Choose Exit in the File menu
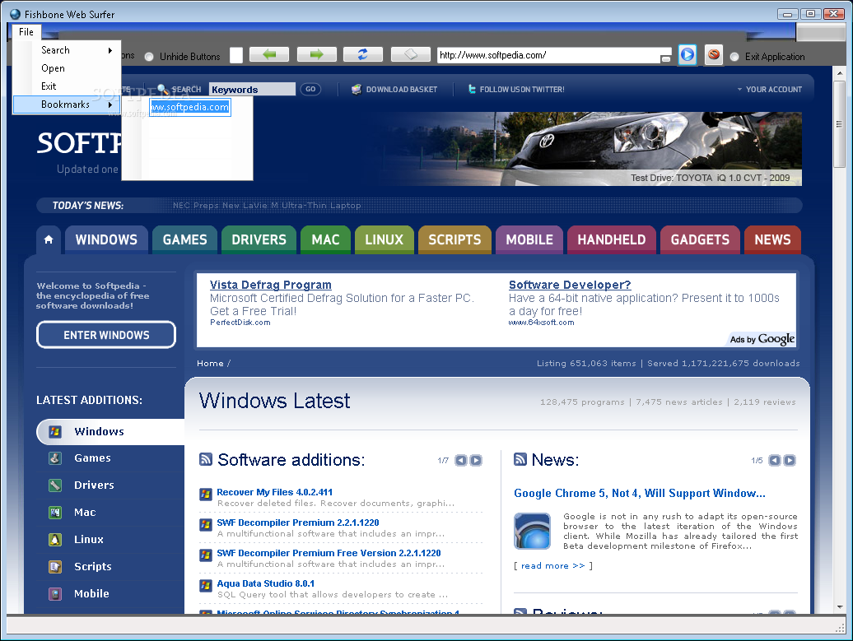The width and height of the screenshot is (853, 641). tap(67, 86)
